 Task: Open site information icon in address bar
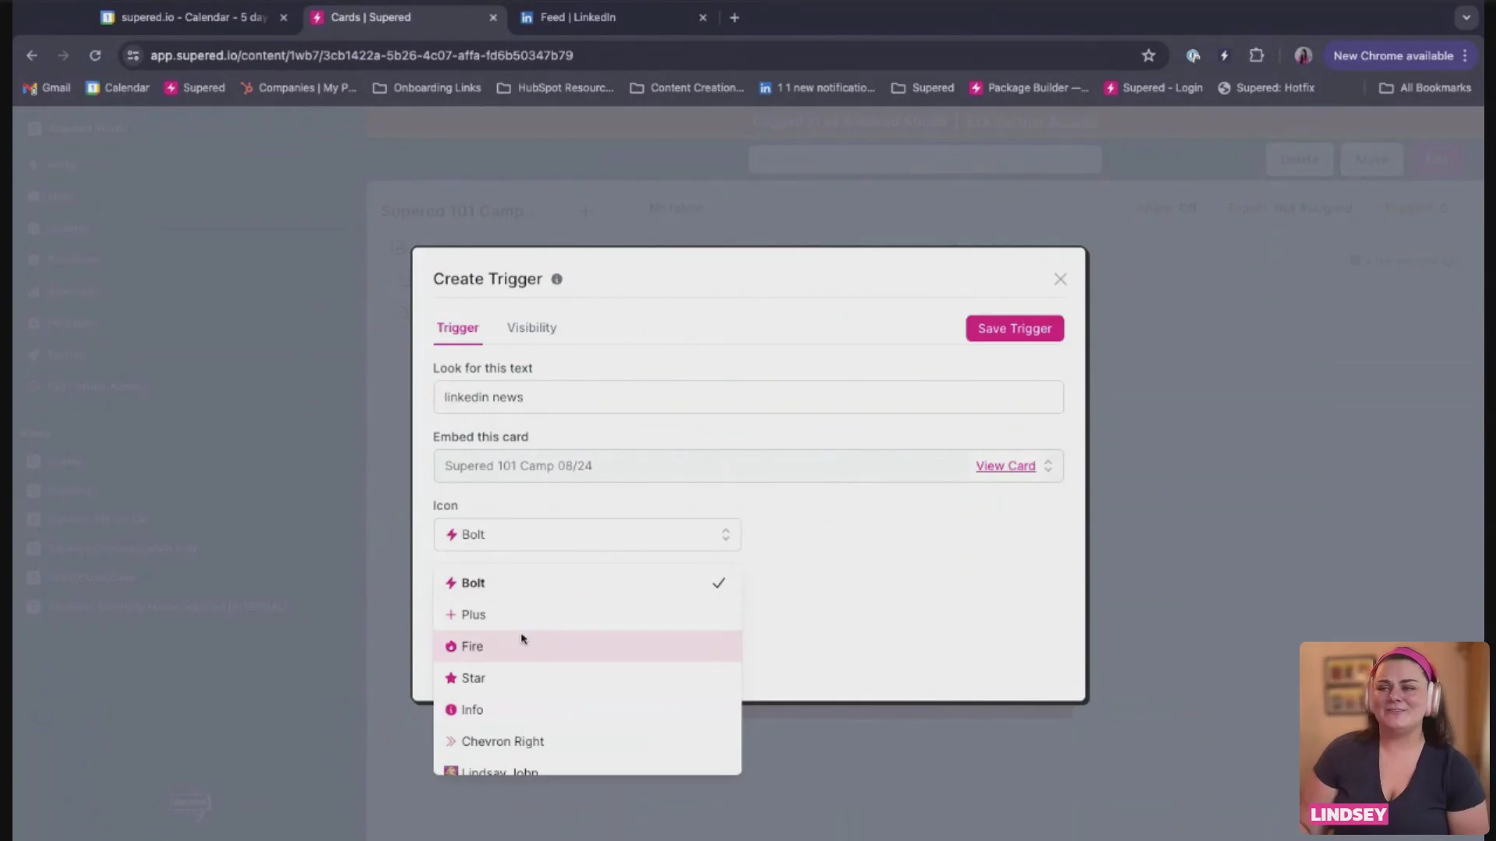coord(133,55)
